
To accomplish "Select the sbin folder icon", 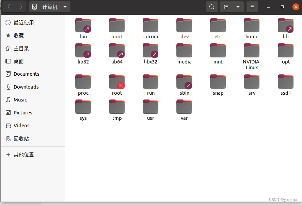I will tap(184, 81).
